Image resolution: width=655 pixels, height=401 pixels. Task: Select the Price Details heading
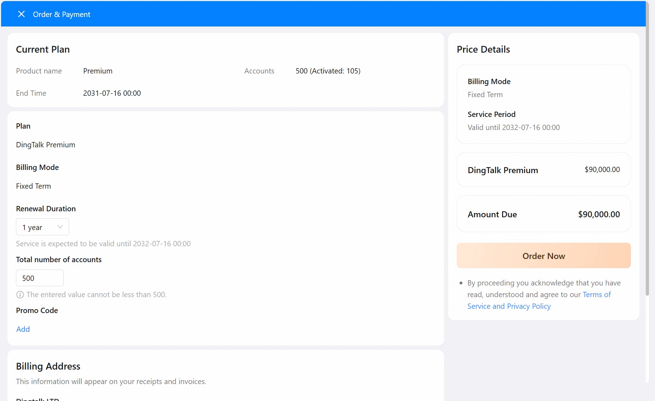tap(483, 49)
